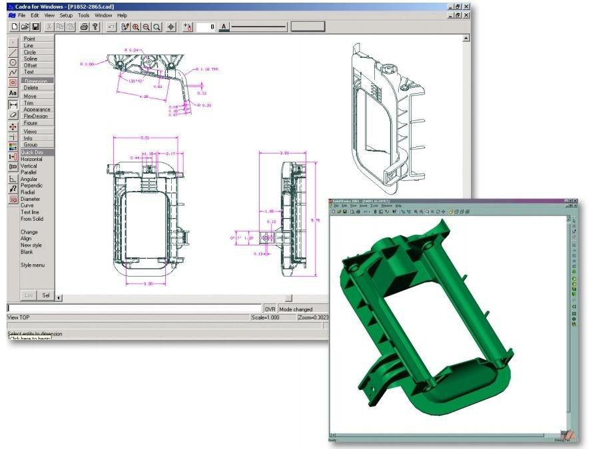The image size is (590, 449).
Task: Select the Offset square tool icon
Action: point(13,82)
